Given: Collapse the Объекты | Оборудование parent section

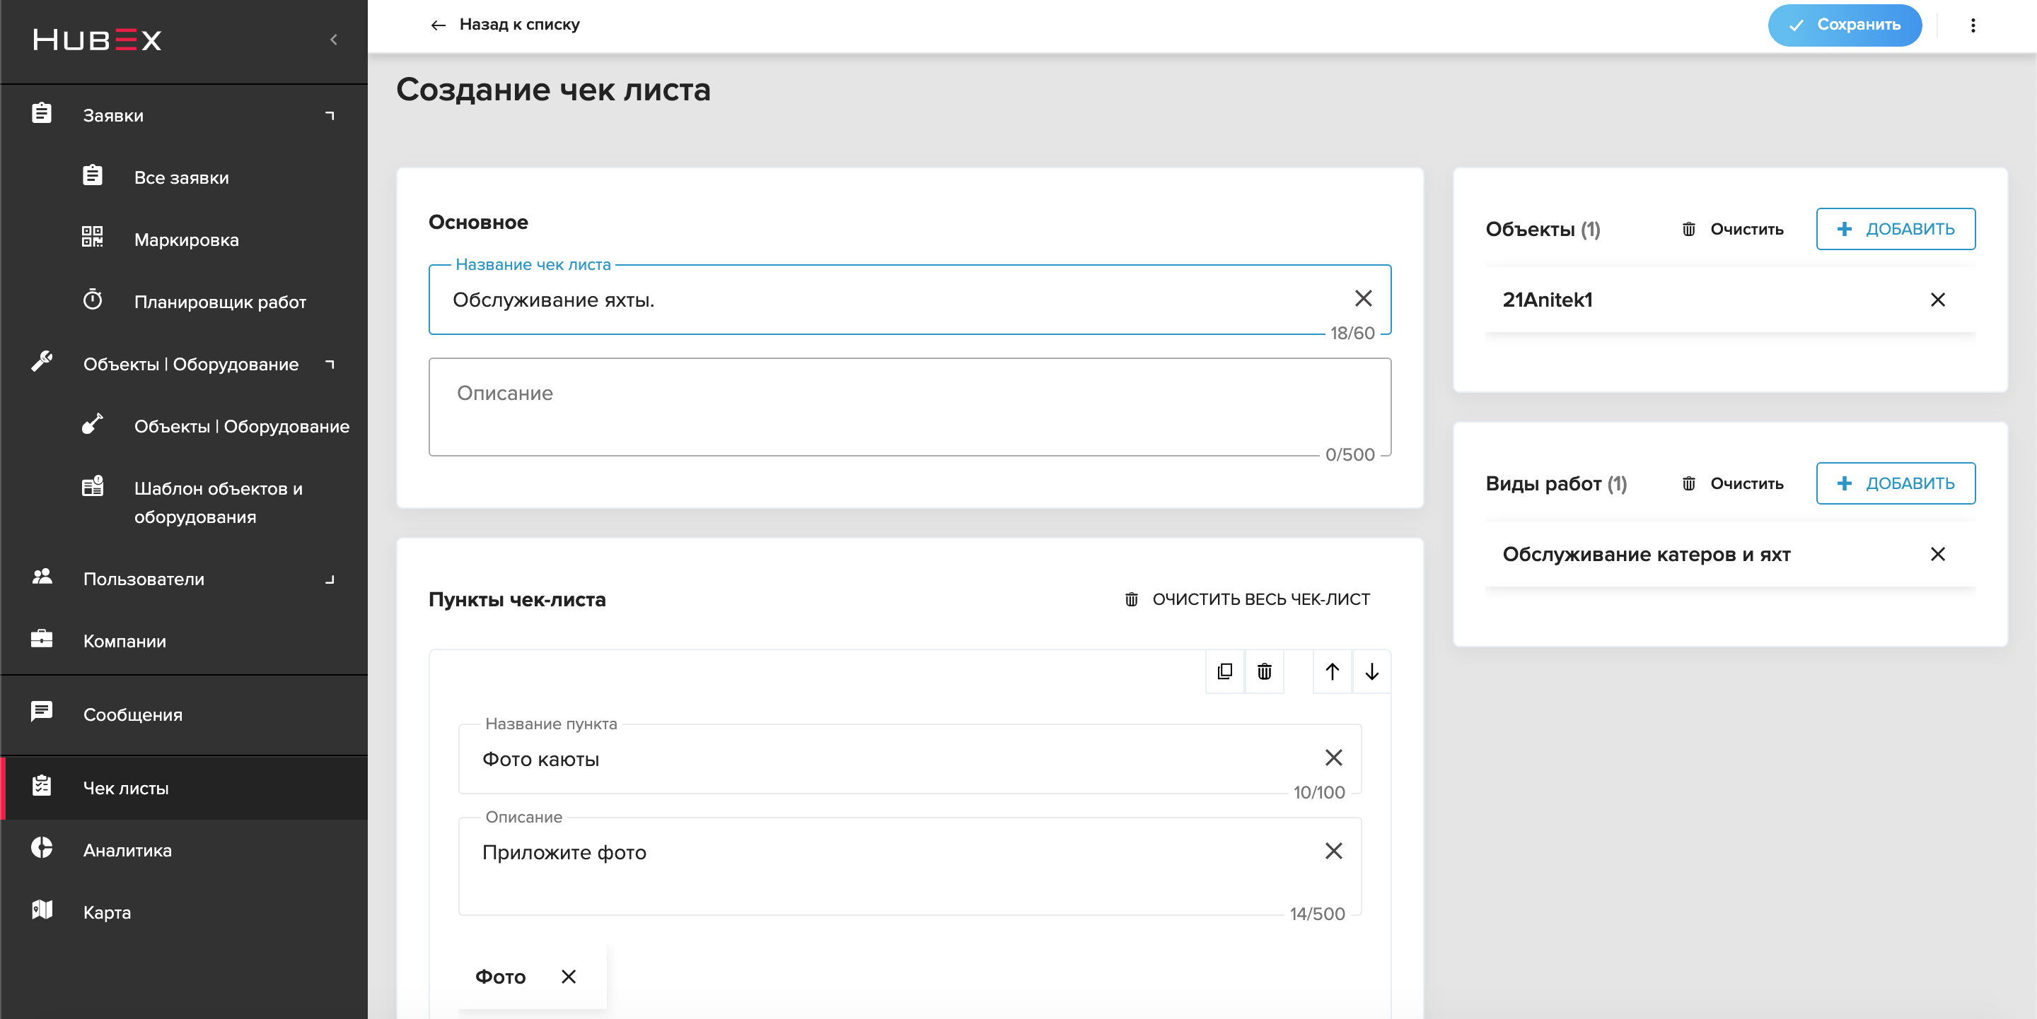Looking at the screenshot, I should tap(330, 364).
